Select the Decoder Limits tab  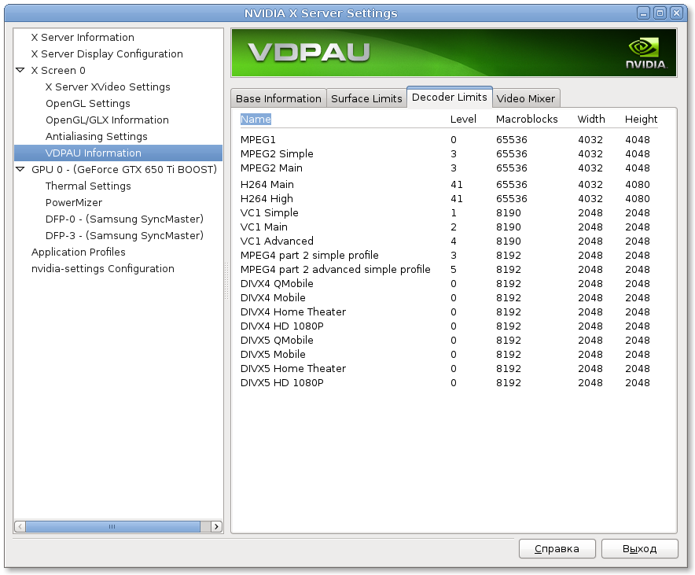click(450, 97)
